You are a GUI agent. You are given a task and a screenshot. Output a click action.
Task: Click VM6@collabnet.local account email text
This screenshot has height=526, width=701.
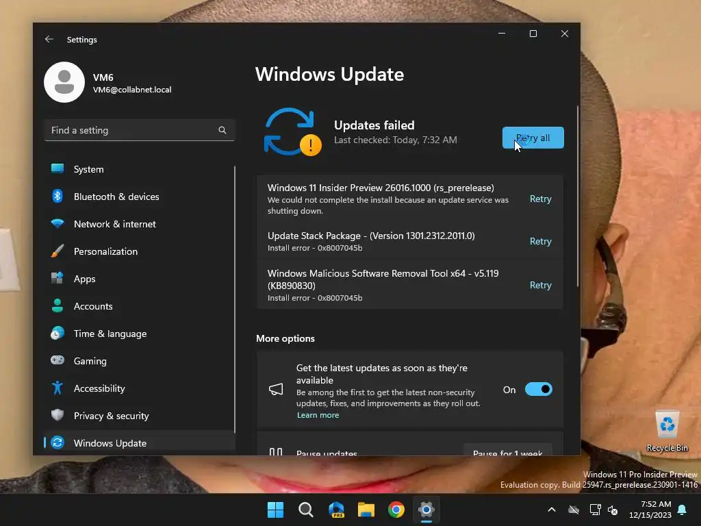click(132, 90)
